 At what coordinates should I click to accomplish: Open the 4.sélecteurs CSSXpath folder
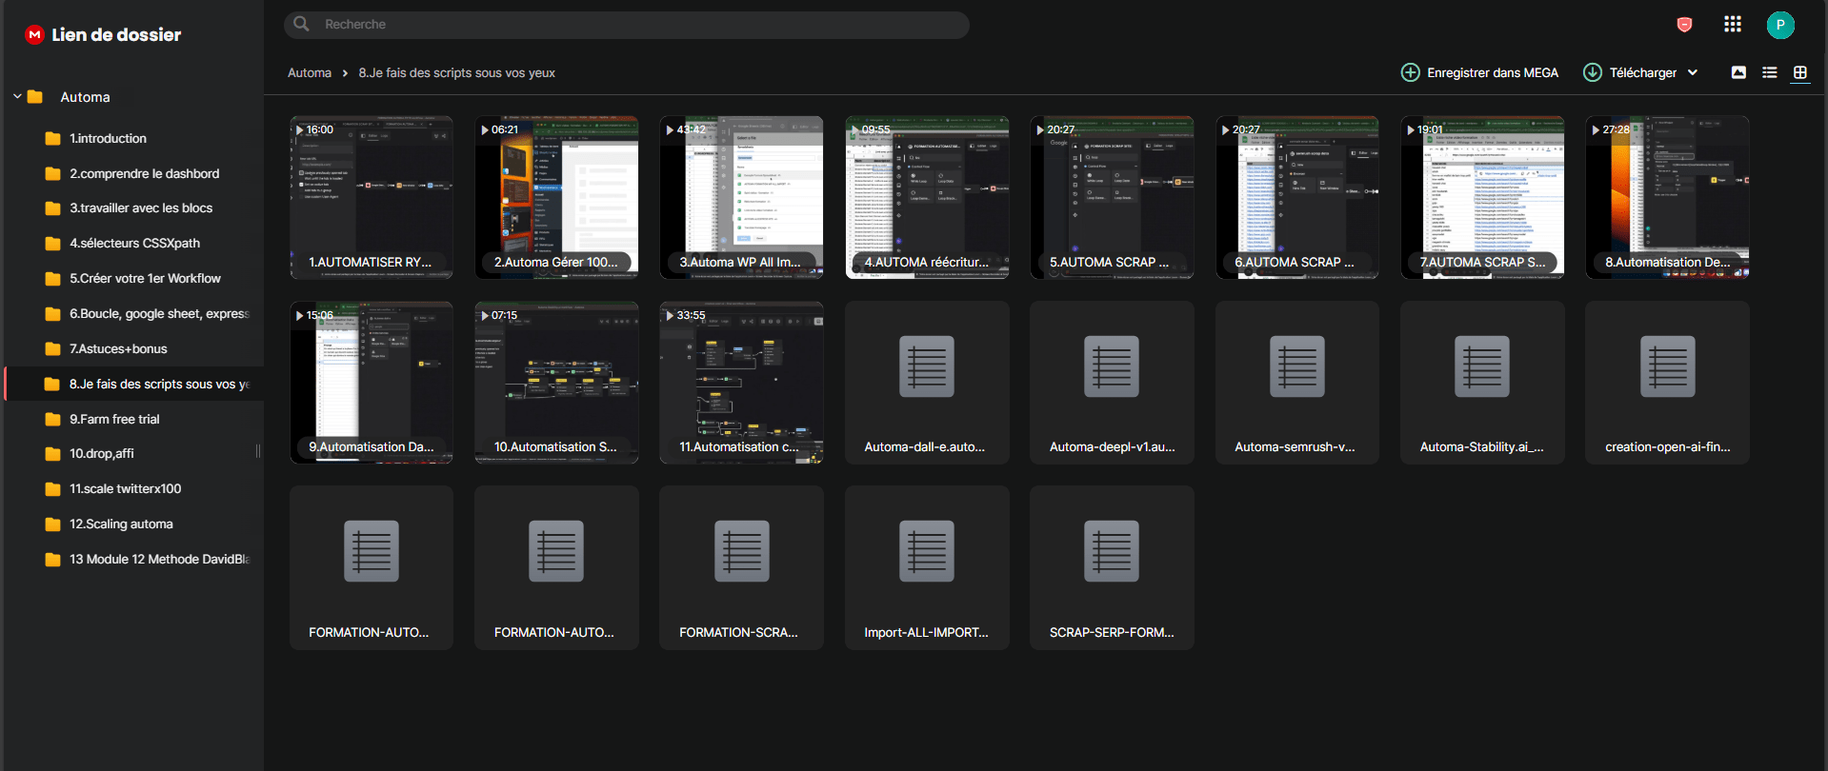click(x=134, y=243)
